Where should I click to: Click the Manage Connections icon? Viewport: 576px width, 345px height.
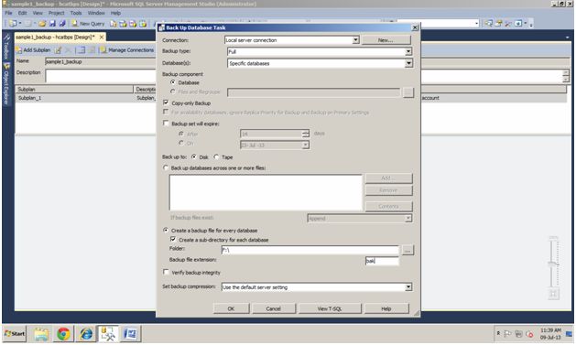[x=103, y=50]
